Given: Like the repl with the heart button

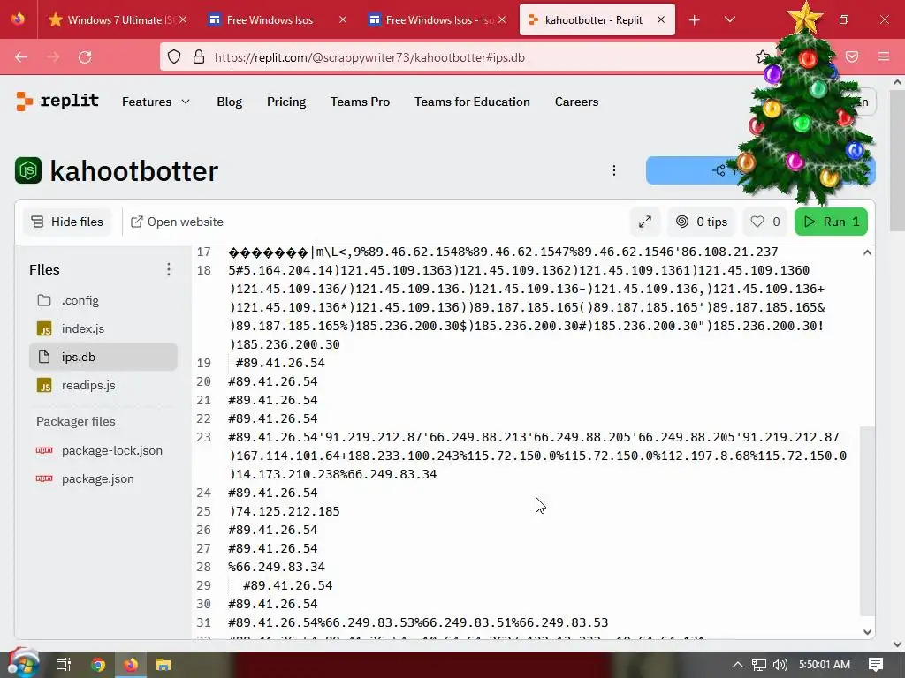Looking at the screenshot, I should click(x=764, y=222).
